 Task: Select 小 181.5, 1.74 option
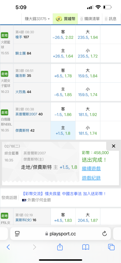tap(88, 130)
